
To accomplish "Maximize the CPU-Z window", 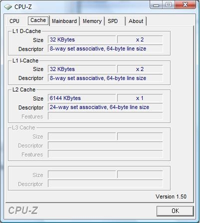I will point(168,4).
